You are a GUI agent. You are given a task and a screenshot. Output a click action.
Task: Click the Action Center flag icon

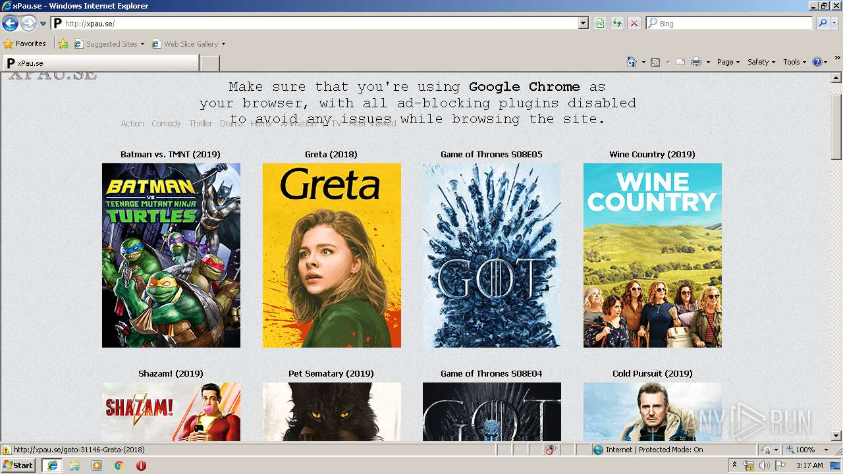click(x=780, y=465)
